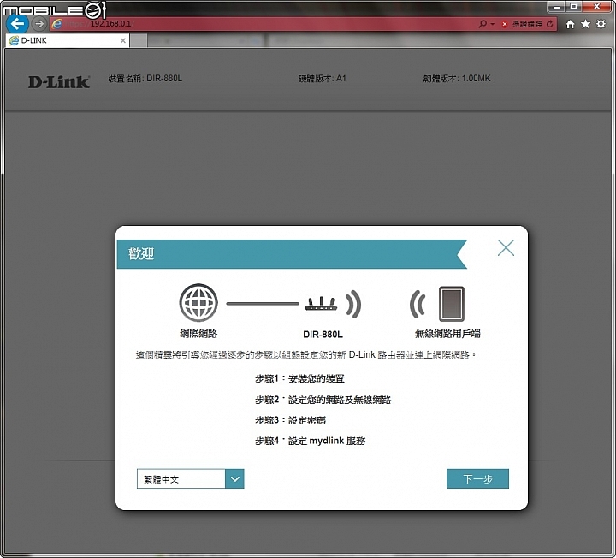Click the 無線網路用戶端 label
This screenshot has height=558, width=616.
[x=447, y=334]
